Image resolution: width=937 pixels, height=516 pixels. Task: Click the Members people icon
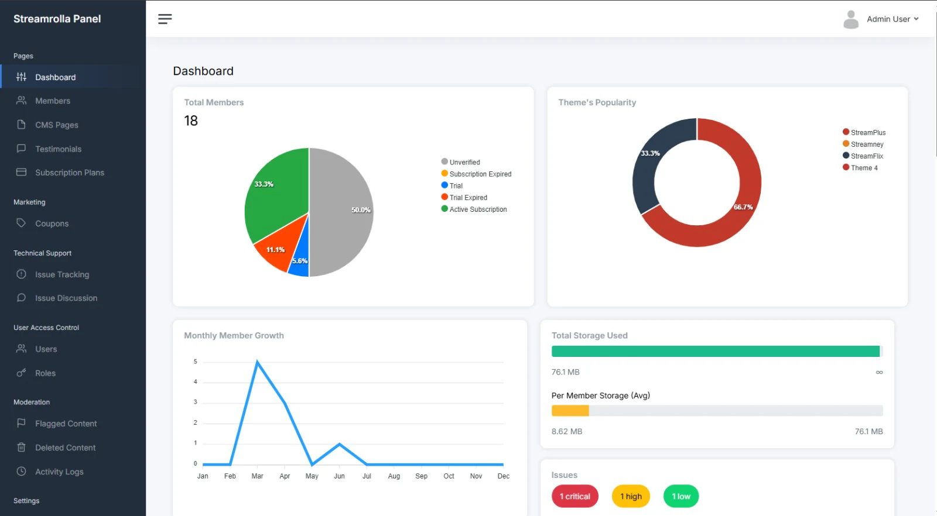[x=22, y=101]
